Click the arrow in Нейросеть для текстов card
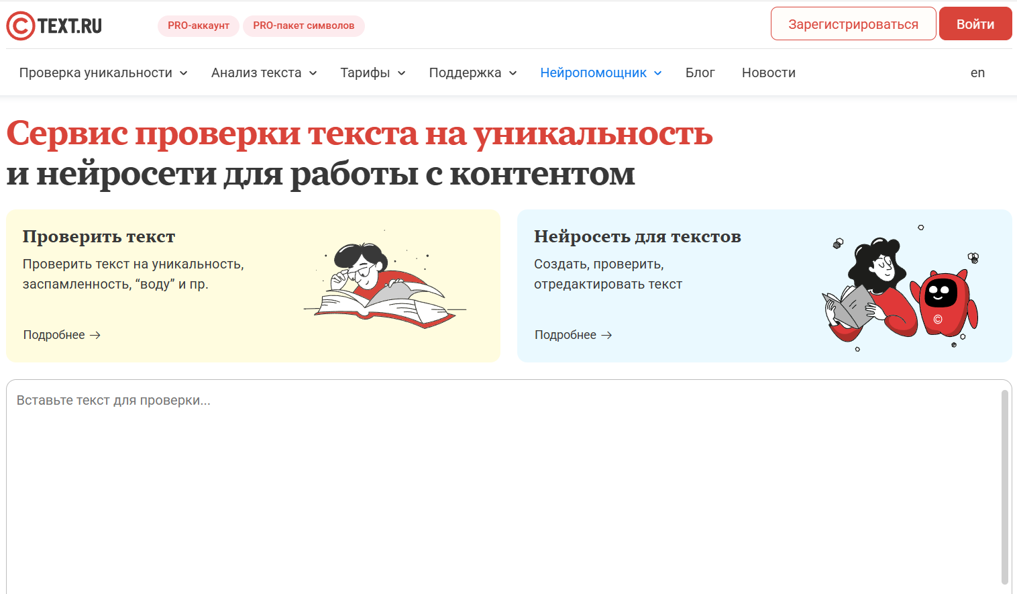This screenshot has height=594, width=1017. coord(606,335)
